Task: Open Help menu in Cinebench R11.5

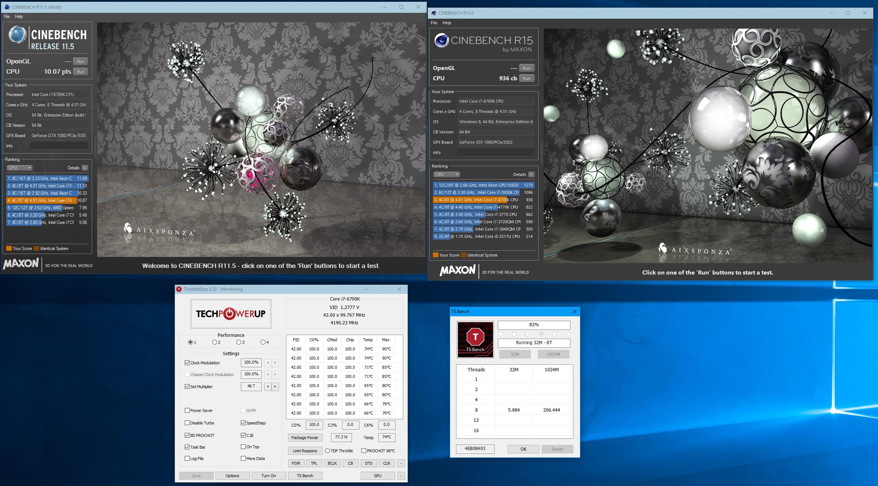Action: [x=19, y=16]
